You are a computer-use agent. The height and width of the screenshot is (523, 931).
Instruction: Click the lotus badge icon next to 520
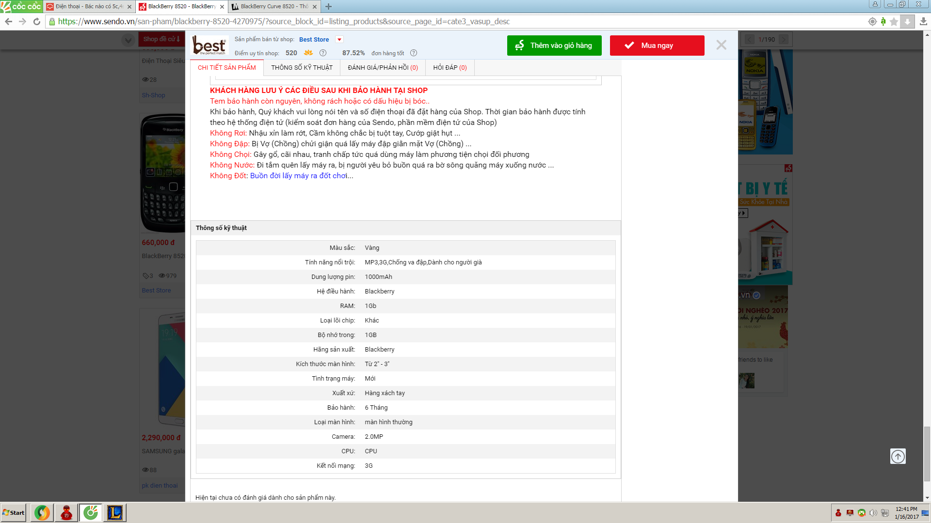point(308,53)
